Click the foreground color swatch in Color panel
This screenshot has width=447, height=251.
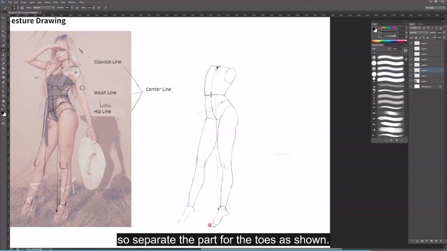coord(374,29)
